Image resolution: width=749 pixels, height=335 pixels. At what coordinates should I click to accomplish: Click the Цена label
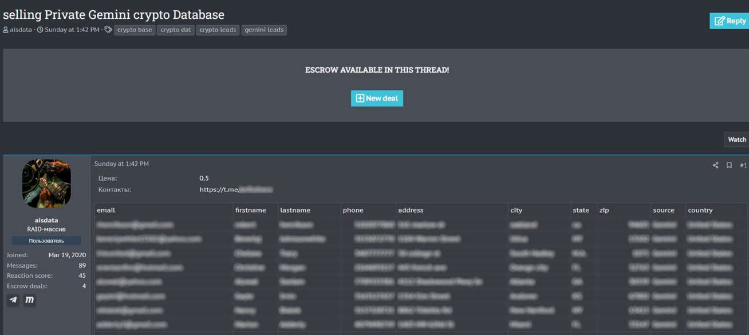click(108, 178)
